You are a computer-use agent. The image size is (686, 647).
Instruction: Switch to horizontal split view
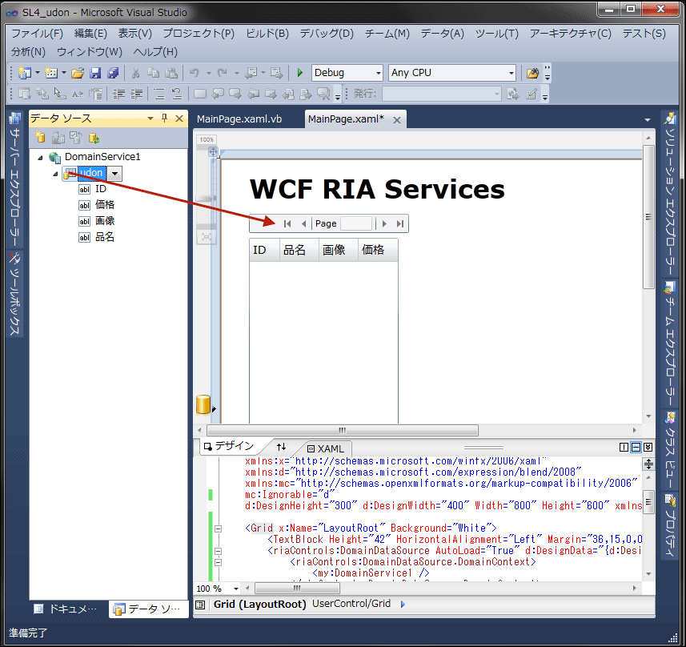pyautogui.click(x=636, y=447)
